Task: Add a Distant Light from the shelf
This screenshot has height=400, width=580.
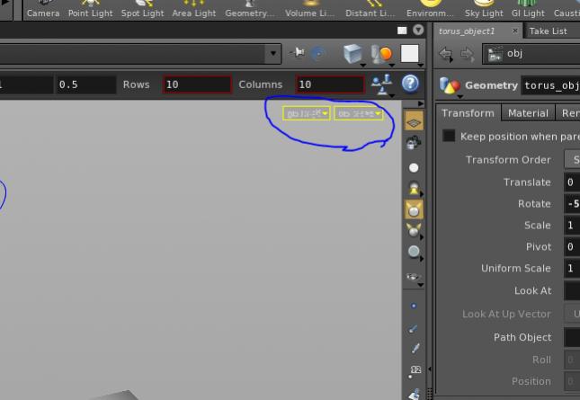Action: 370,9
